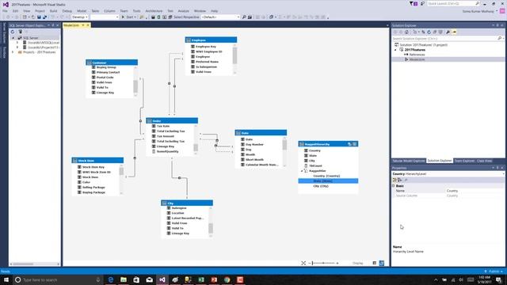The height and width of the screenshot is (285, 507).
Task: Open the Architecture menu
Action: (154, 11)
